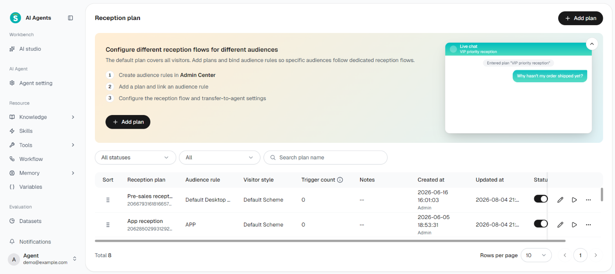The width and height of the screenshot is (615, 274).
Task: Click the Notifications bell icon
Action: pyautogui.click(x=12, y=242)
